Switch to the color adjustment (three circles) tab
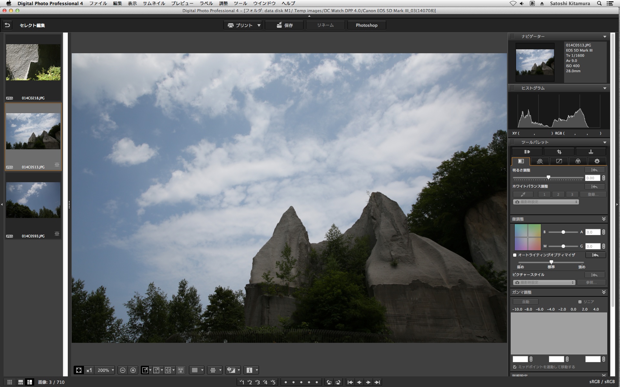This screenshot has width=620, height=387. pyautogui.click(x=578, y=161)
